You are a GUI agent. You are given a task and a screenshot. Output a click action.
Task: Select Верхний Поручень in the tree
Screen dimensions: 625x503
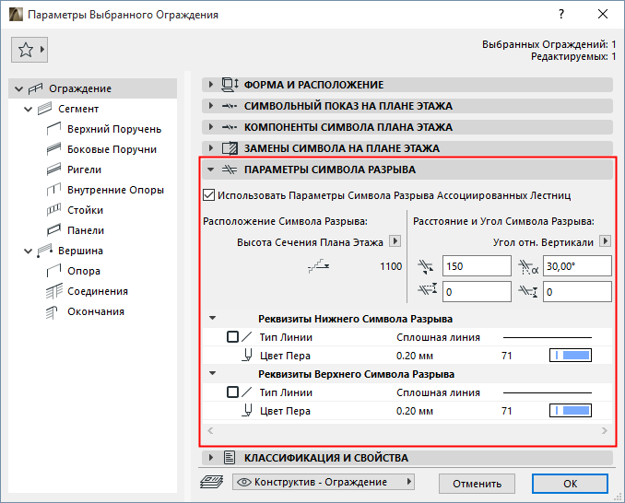click(114, 129)
